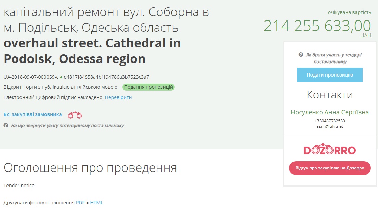
Task: Open Як брати участь у тендері постачальнику
Action: [x=333, y=58]
